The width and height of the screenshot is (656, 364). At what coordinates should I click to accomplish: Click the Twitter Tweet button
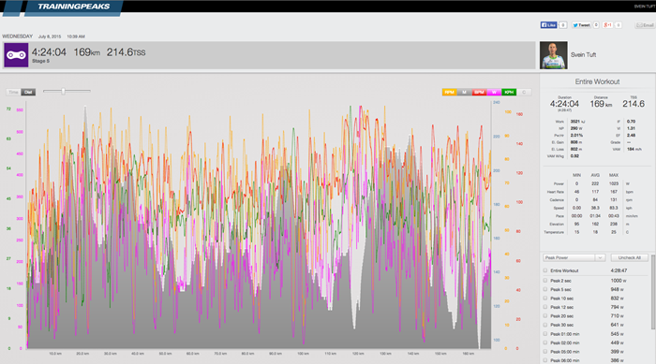click(582, 25)
